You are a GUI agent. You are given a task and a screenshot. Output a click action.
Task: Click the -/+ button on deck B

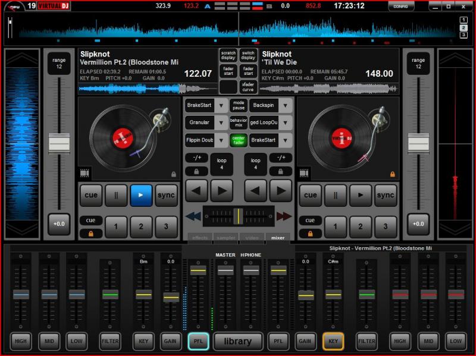(x=281, y=157)
